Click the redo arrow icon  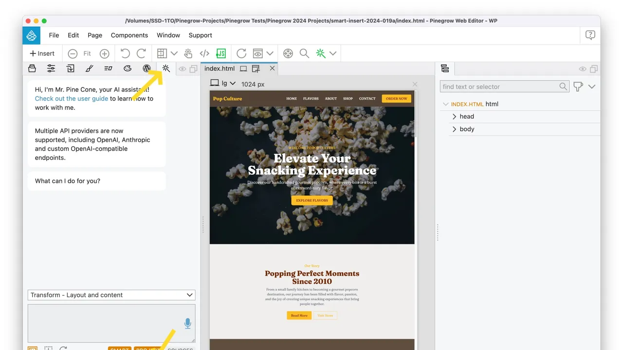coord(142,53)
